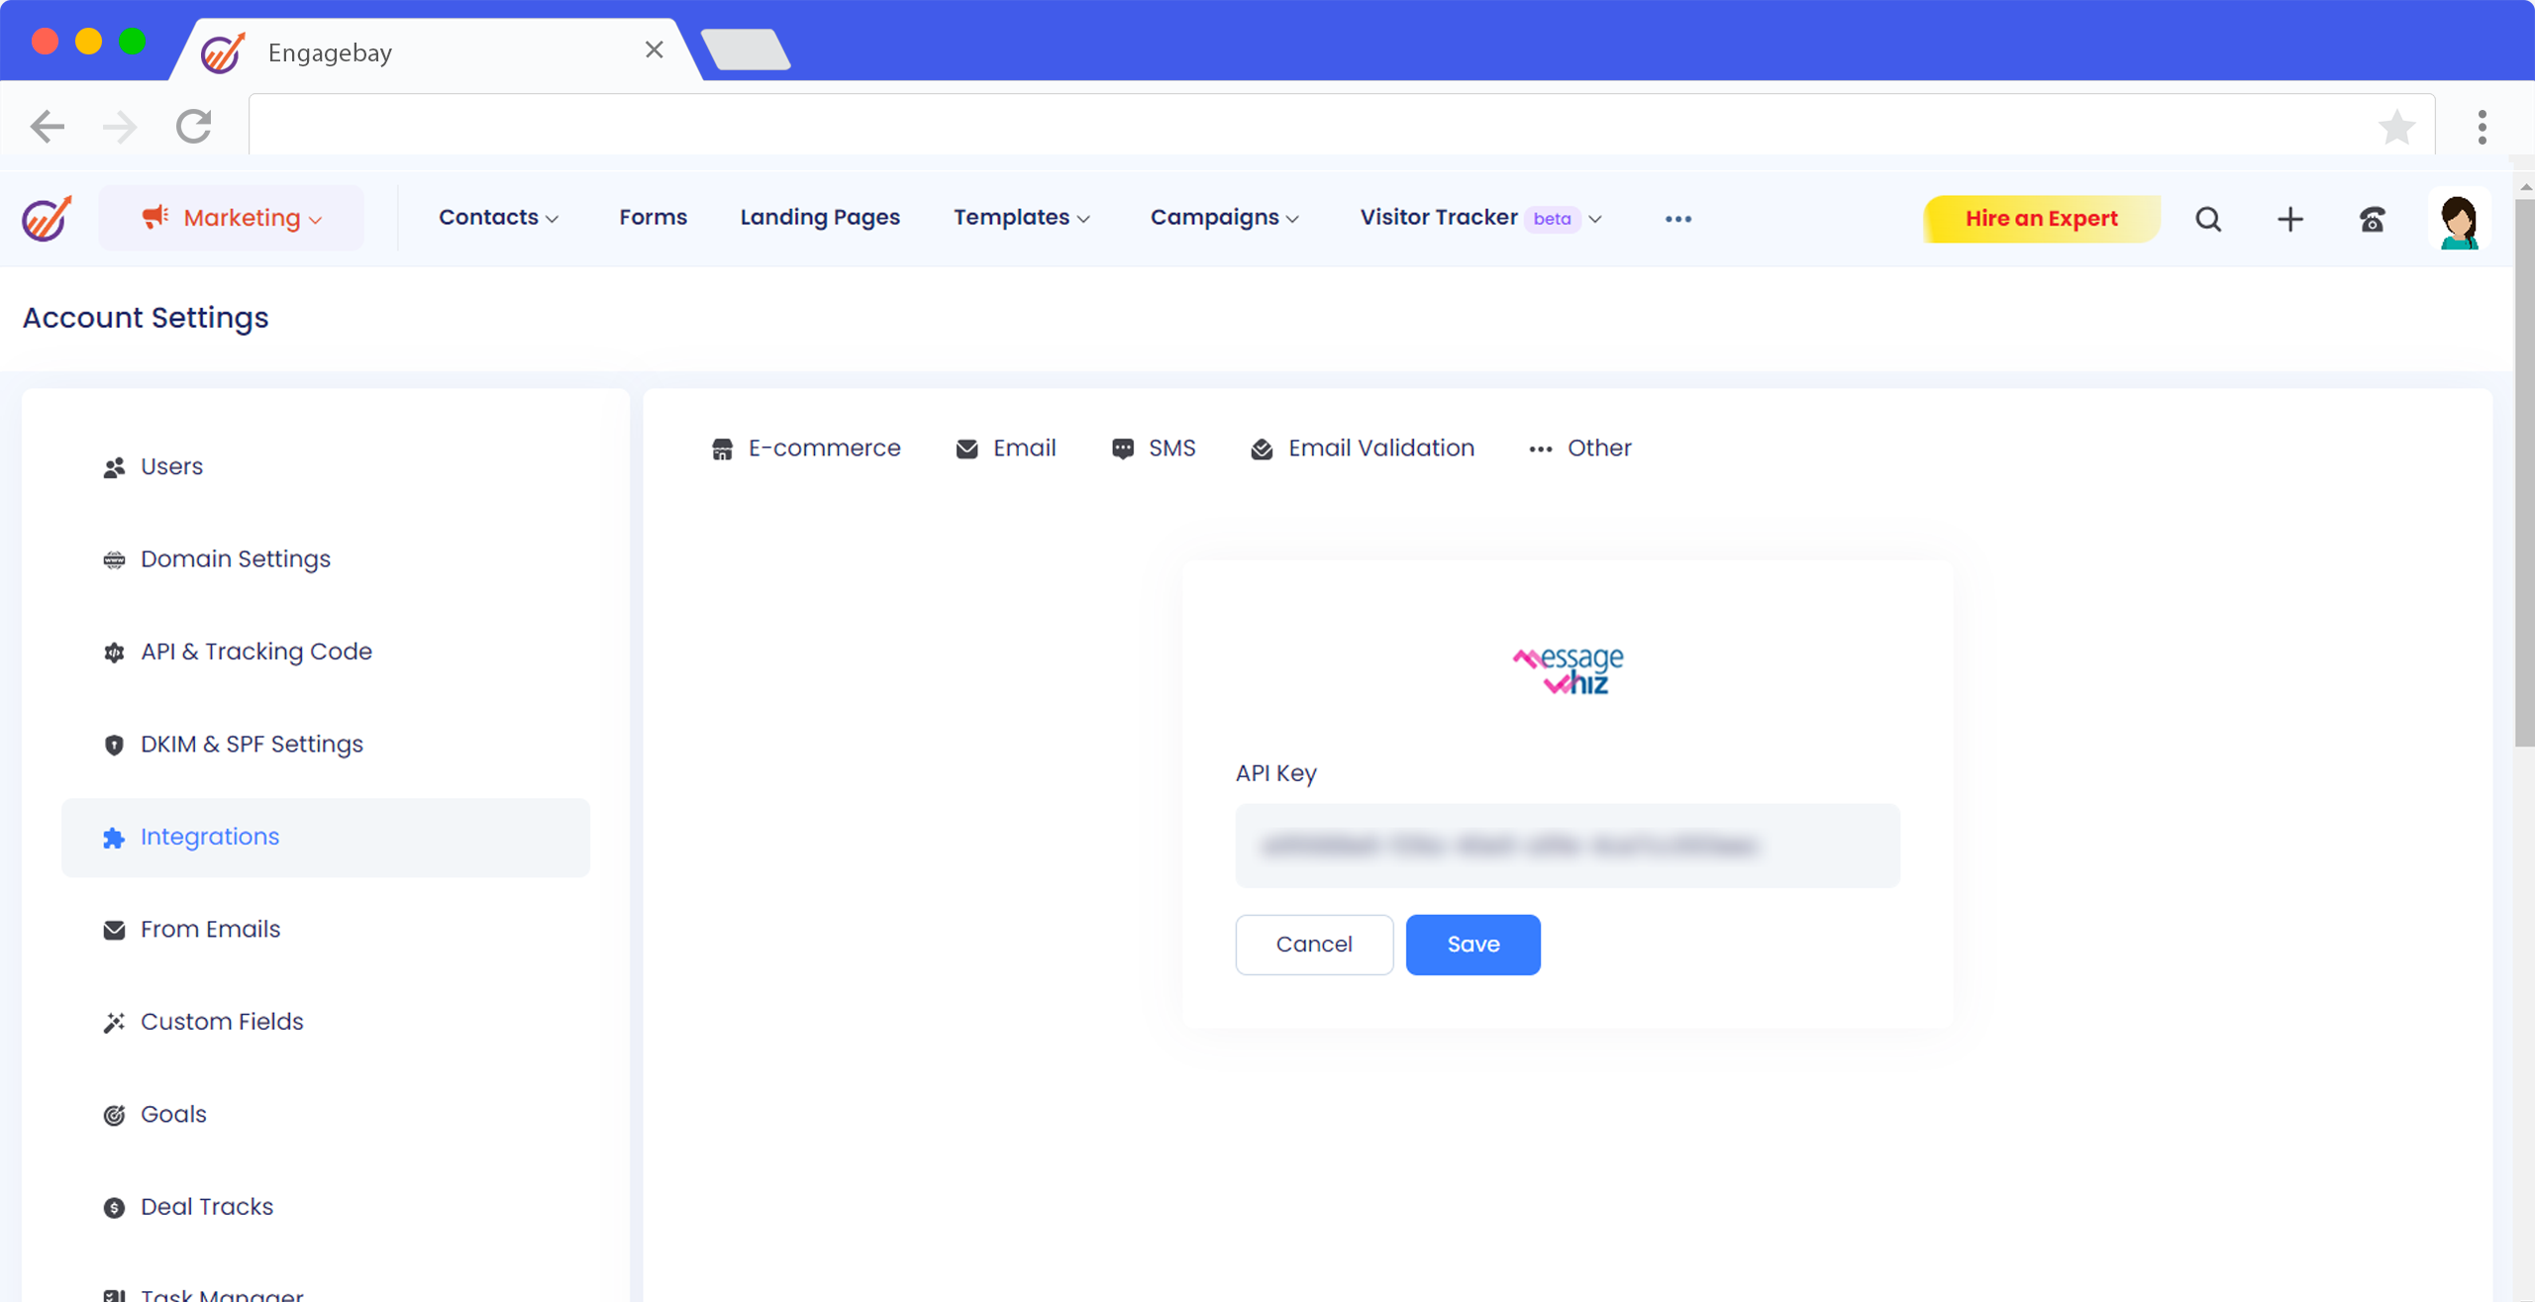This screenshot has height=1302, width=2535.
Task: Switch to Email Validation tab
Action: (1363, 449)
